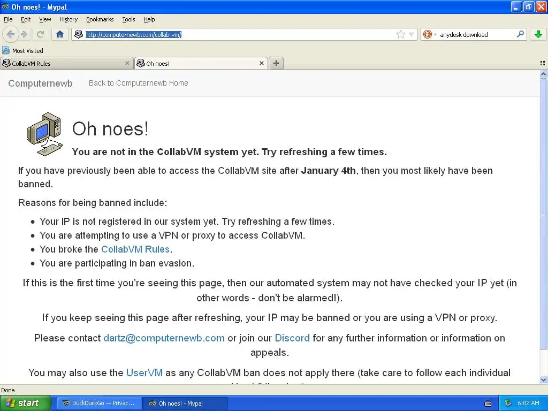Click 'Reasons for being banned include:' text
548x411 pixels.
point(93,203)
